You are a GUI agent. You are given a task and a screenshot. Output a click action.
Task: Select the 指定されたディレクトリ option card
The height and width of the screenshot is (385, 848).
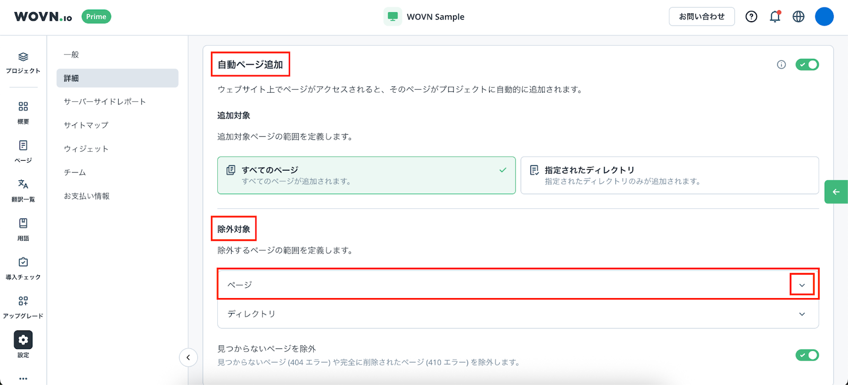(x=669, y=176)
